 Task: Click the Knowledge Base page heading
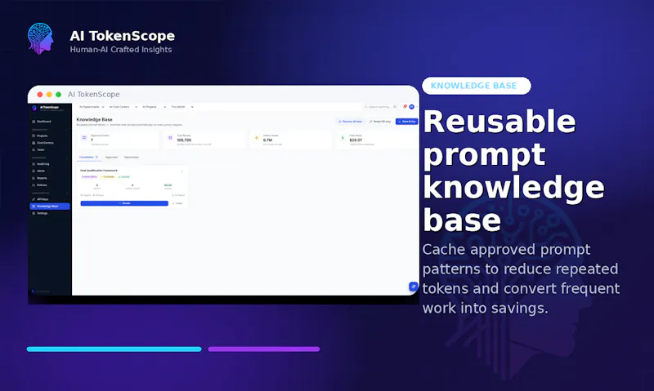pyautogui.click(x=94, y=119)
